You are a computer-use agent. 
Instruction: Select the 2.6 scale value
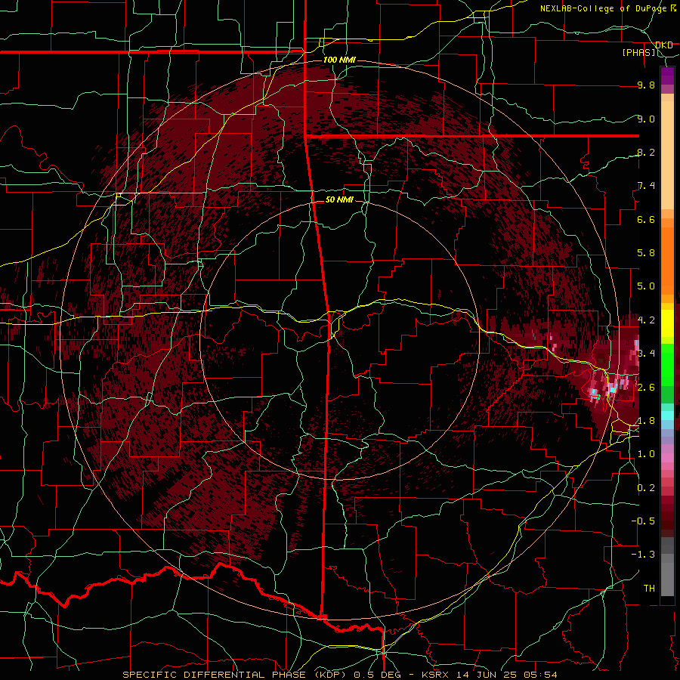[x=646, y=388]
